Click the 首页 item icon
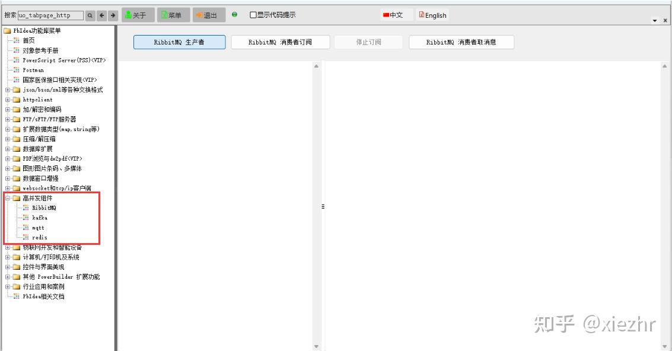Screen dimensions: 672x351 pyautogui.click(x=16, y=40)
